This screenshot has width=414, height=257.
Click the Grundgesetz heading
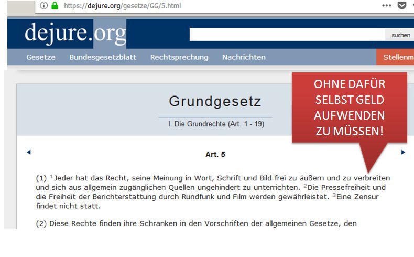pos(215,101)
